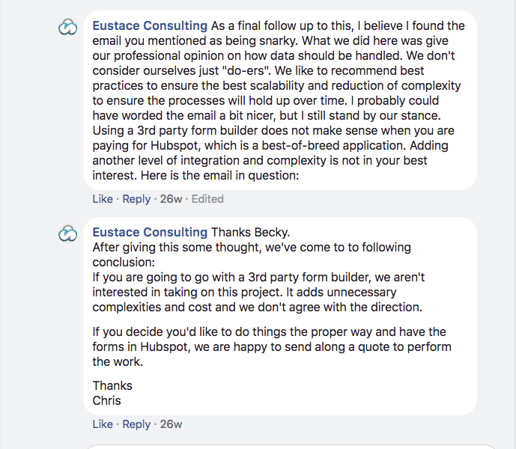Open the 26w timestamp next to Edited
The height and width of the screenshot is (449, 516).
(x=171, y=199)
